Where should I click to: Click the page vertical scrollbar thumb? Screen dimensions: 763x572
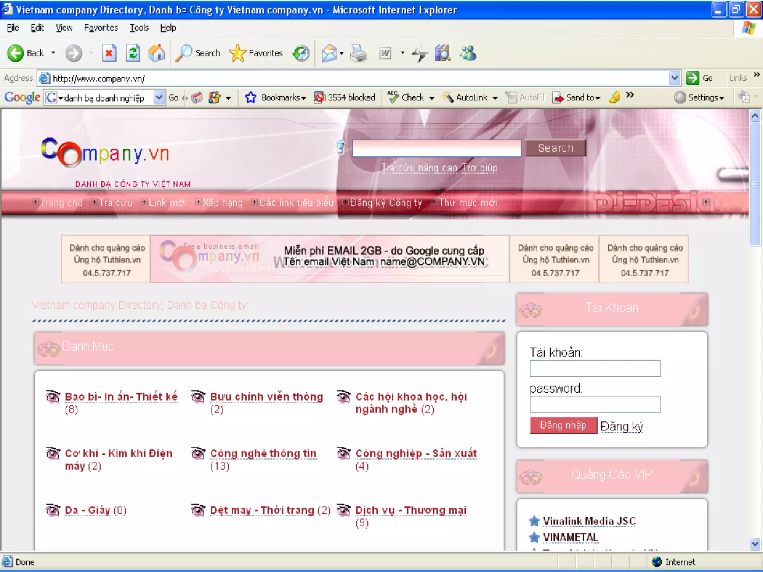755,184
